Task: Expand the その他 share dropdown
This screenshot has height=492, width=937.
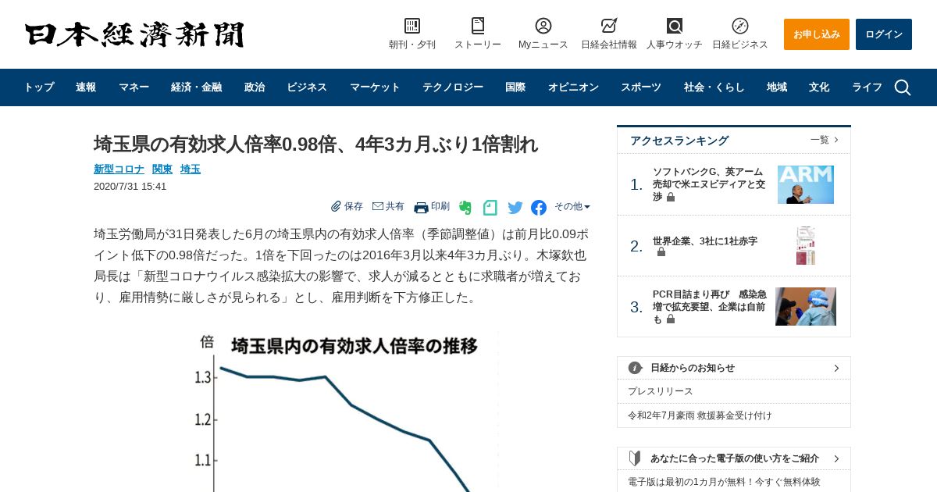Action: (572, 207)
